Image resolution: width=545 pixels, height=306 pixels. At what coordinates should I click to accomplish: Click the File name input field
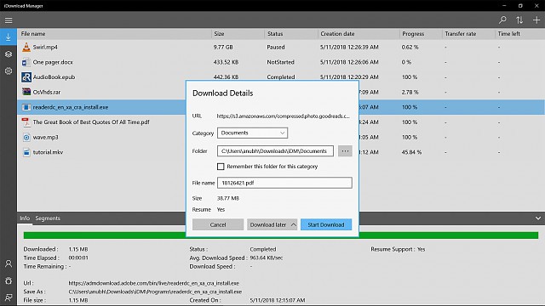point(284,183)
